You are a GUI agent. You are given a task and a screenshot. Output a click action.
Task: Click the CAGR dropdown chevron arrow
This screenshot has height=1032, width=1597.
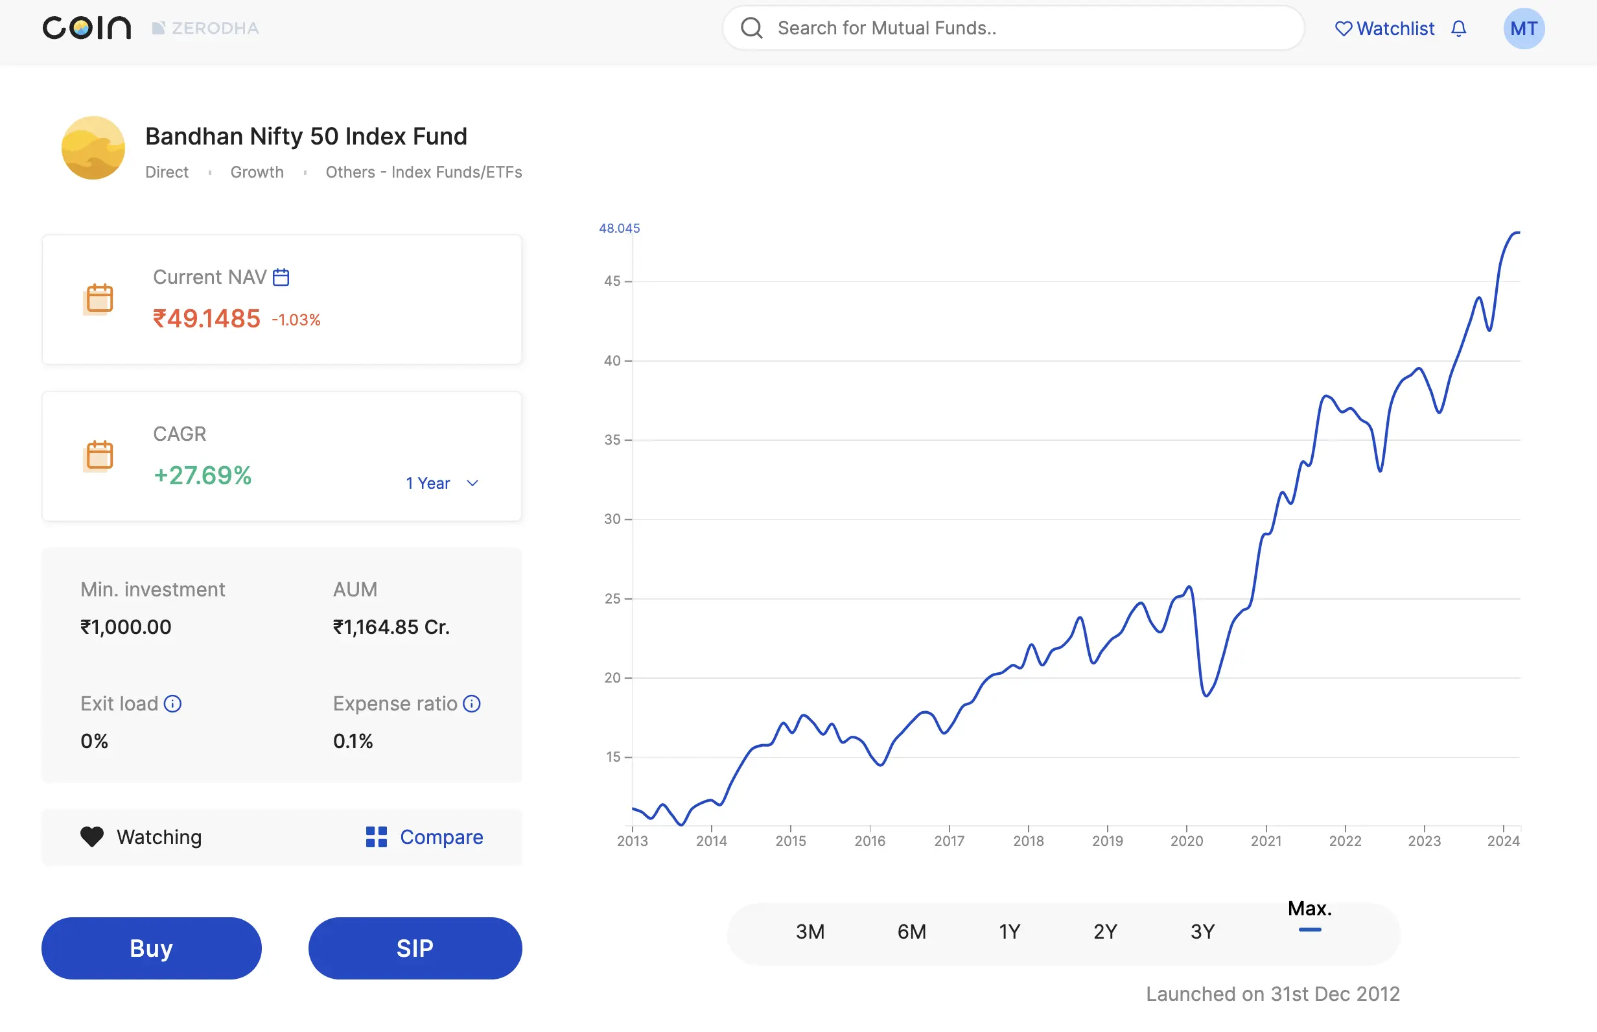[472, 483]
